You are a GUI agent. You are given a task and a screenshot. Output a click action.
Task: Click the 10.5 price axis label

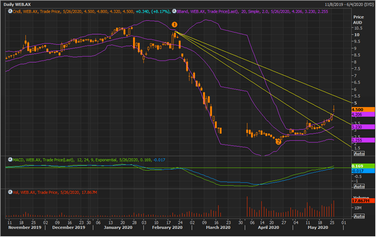(358, 28)
